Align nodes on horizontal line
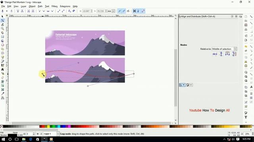Screen dimensions: 254x142 215,54
